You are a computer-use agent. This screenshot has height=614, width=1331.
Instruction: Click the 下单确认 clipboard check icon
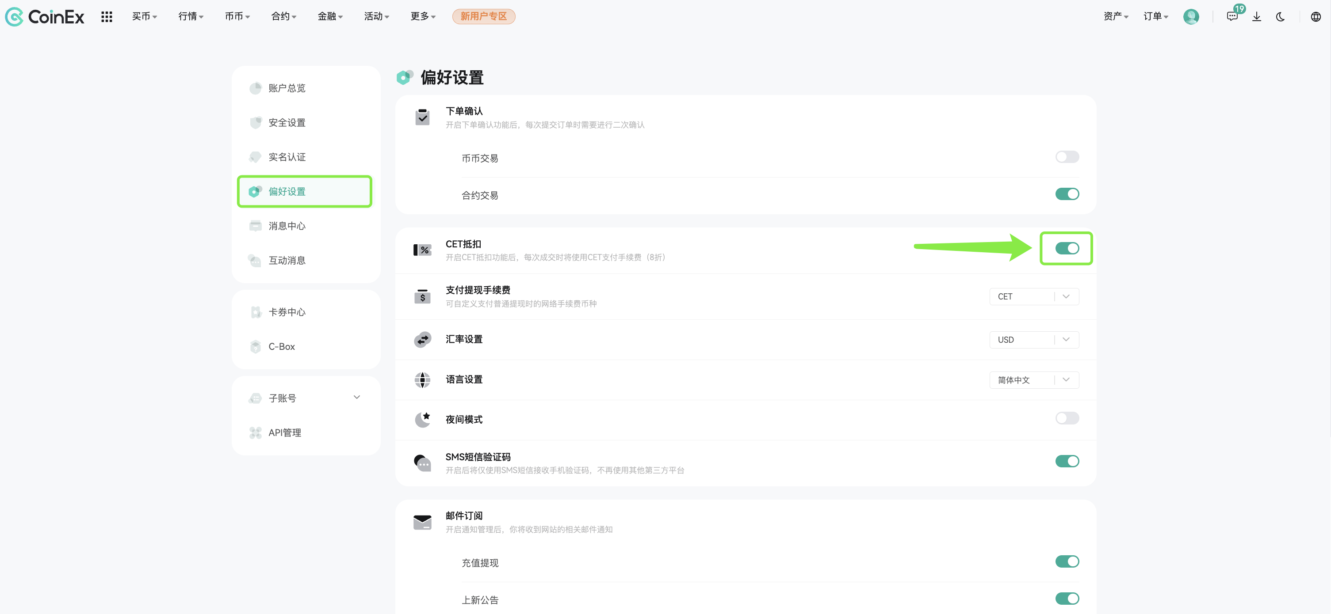[422, 117]
